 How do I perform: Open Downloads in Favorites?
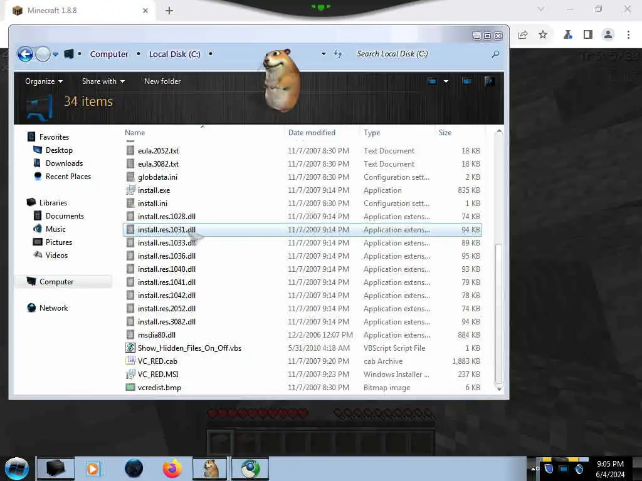(x=65, y=163)
